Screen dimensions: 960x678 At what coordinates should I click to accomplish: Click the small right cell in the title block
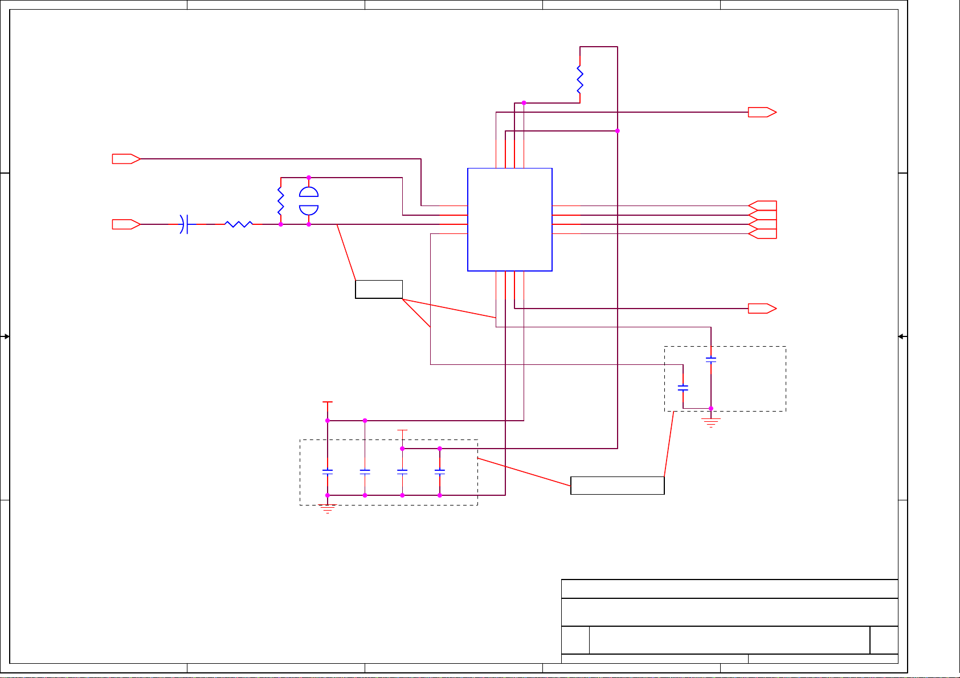coord(884,640)
